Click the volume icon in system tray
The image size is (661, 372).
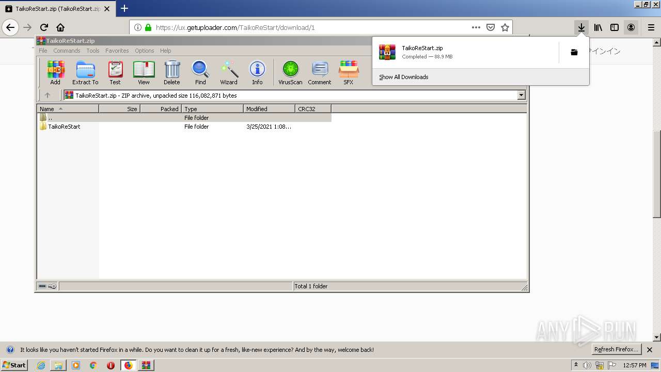[x=587, y=365]
